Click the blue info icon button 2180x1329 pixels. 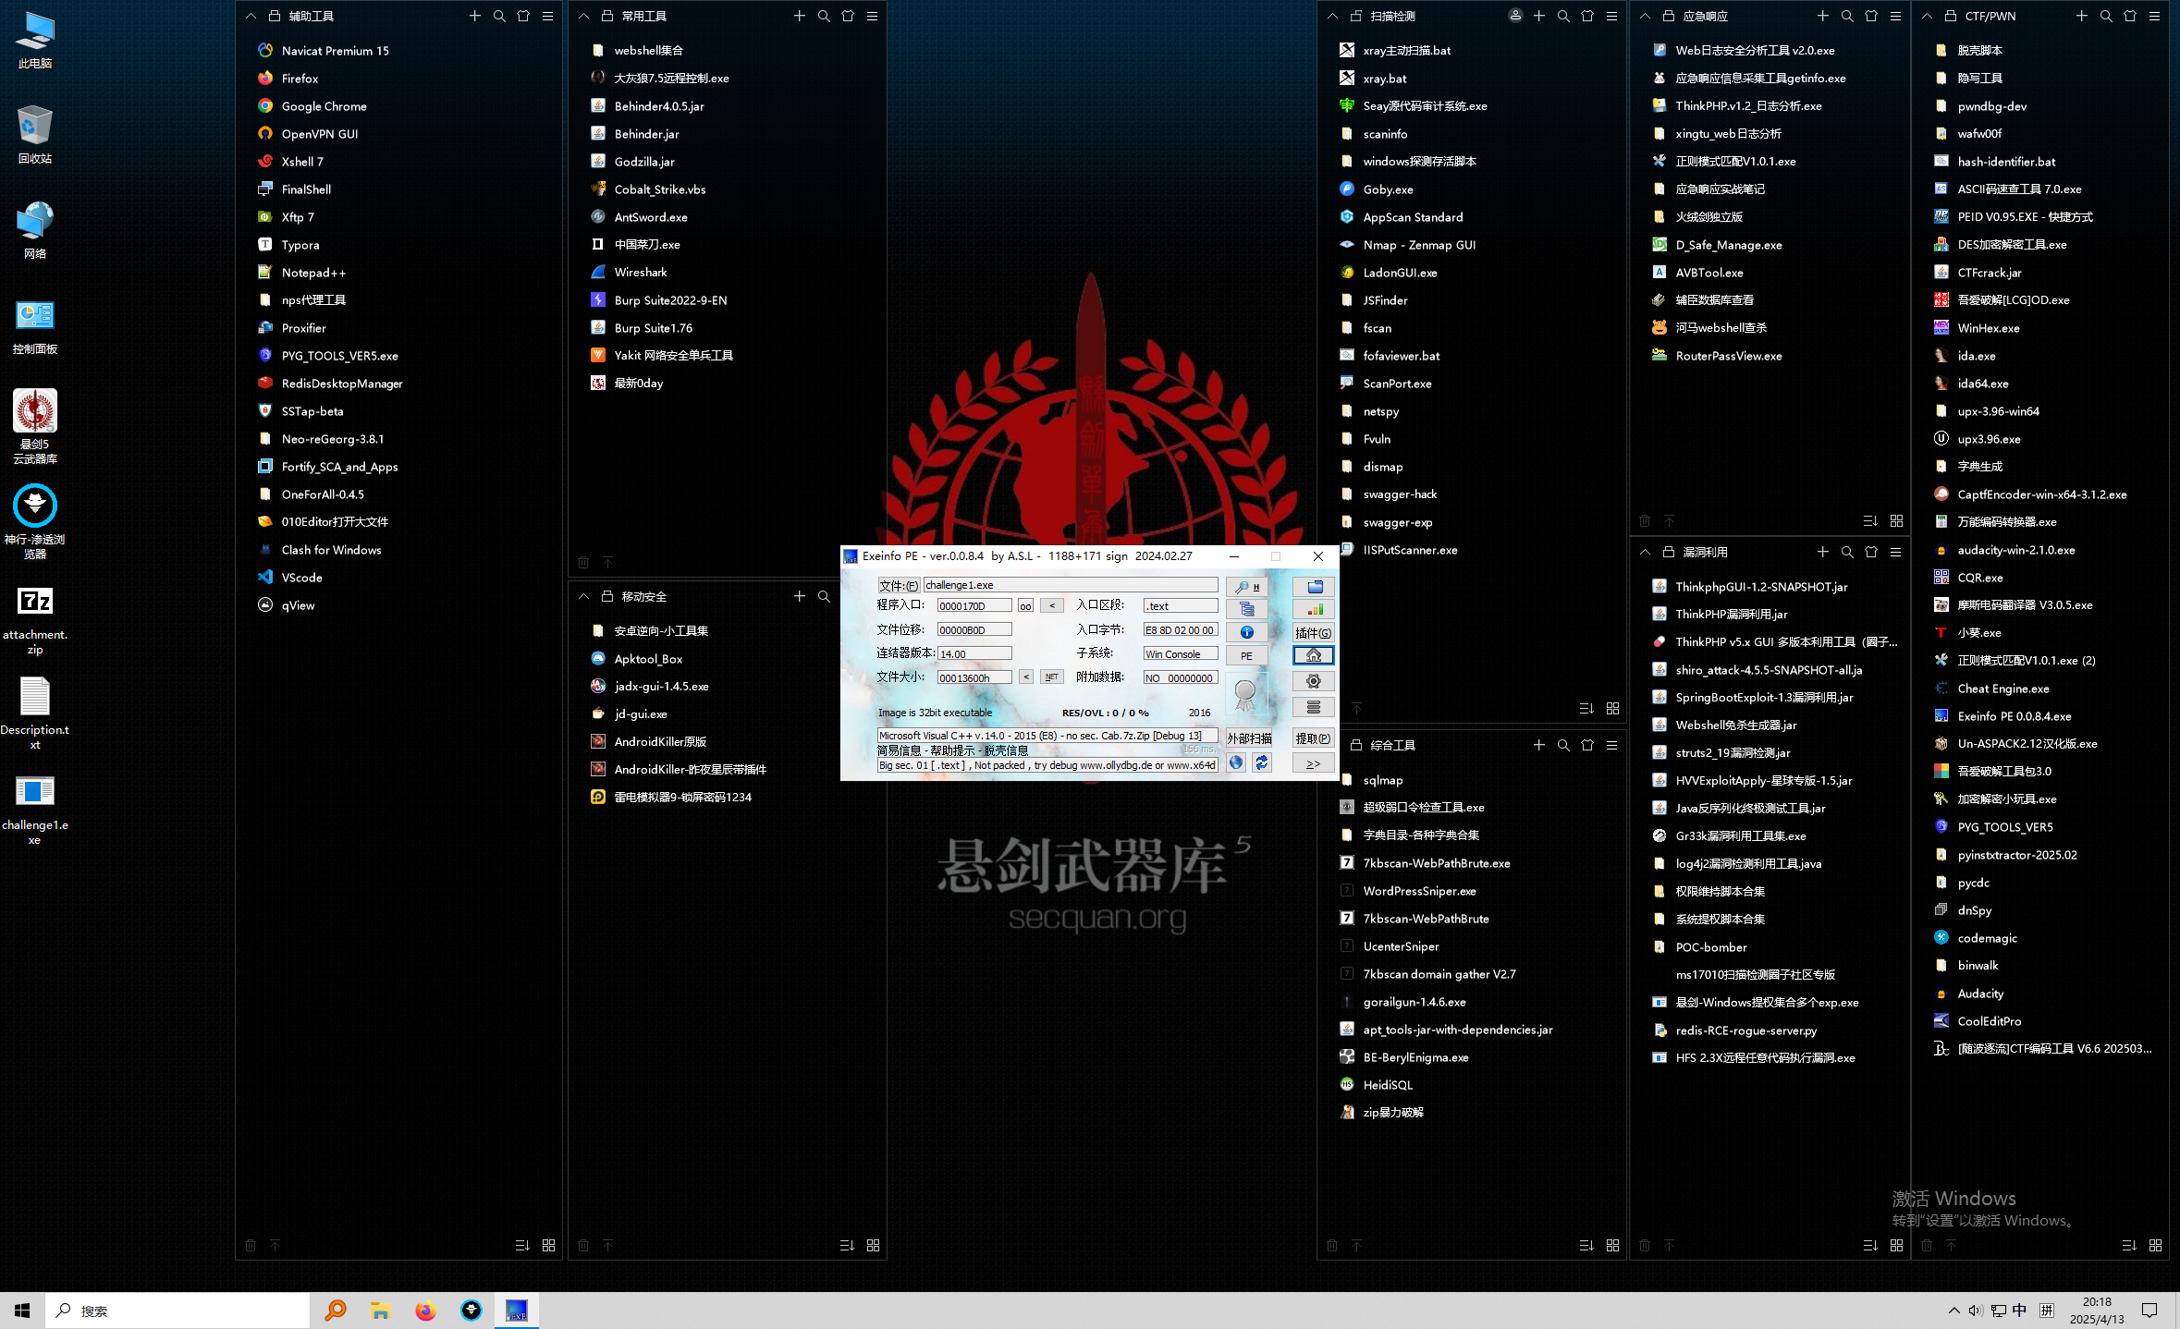[1246, 632]
